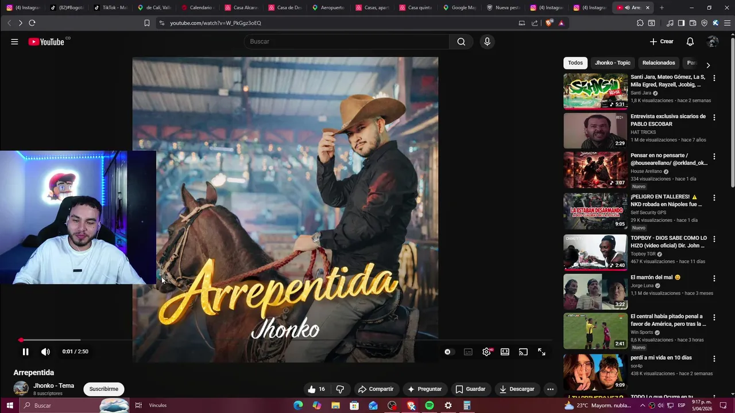The width and height of the screenshot is (735, 413).
Task: Enter fullscreen mode
Action: (541, 352)
